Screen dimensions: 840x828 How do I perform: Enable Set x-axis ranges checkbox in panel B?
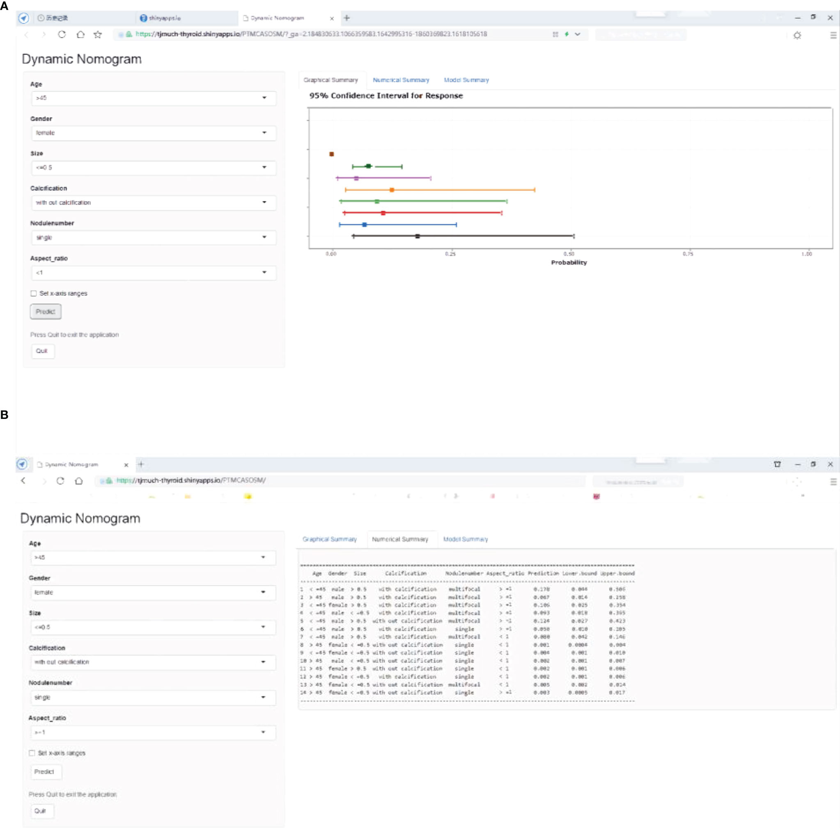pyautogui.click(x=32, y=753)
